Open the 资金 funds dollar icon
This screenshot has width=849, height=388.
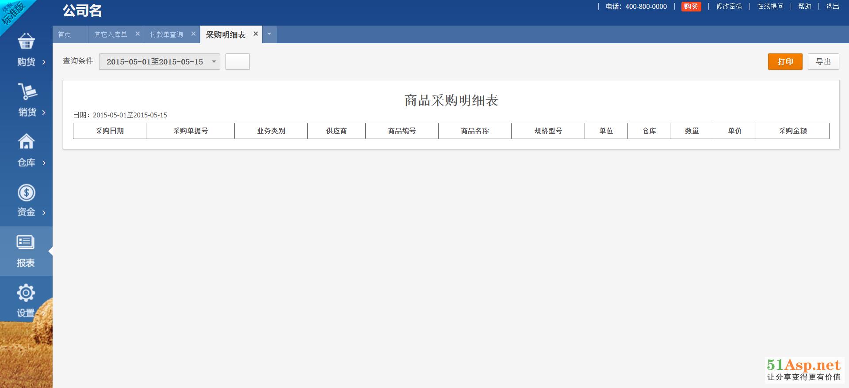pyautogui.click(x=26, y=192)
